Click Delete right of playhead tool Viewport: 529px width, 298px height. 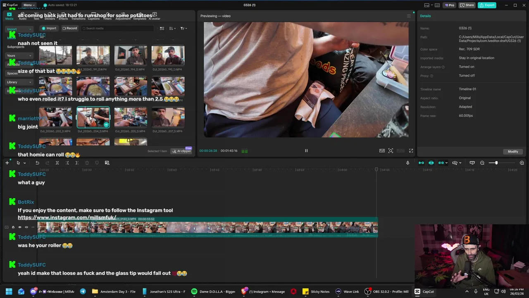pos(77,163)
